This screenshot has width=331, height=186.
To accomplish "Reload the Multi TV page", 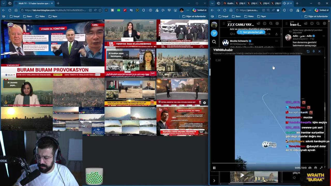I will (10, 10).
